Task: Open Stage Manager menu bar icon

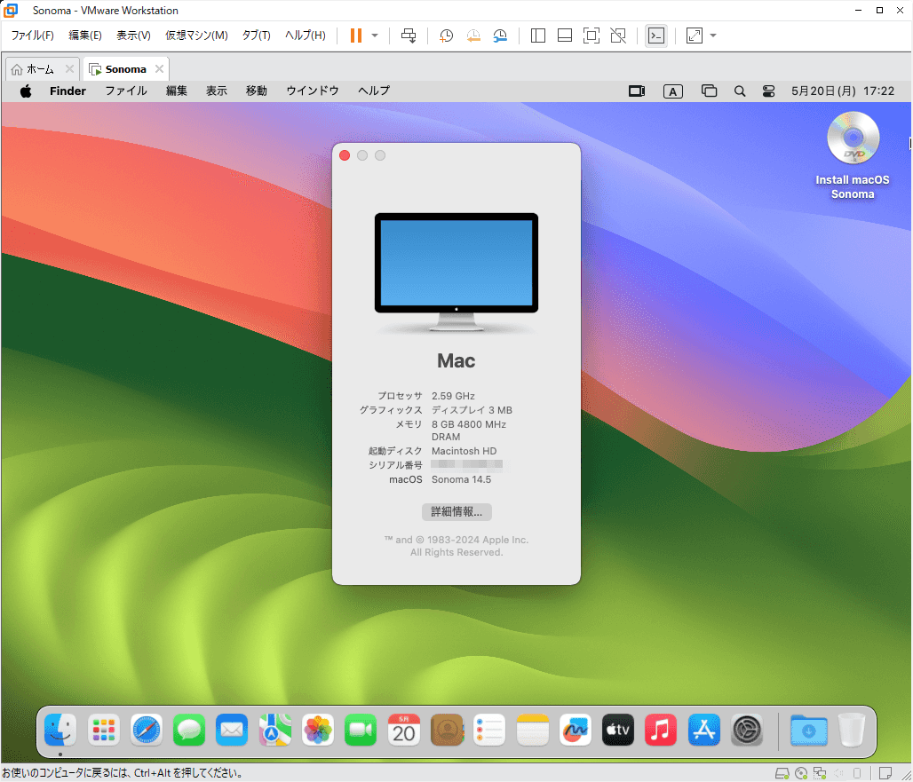Action: [709, 91]
